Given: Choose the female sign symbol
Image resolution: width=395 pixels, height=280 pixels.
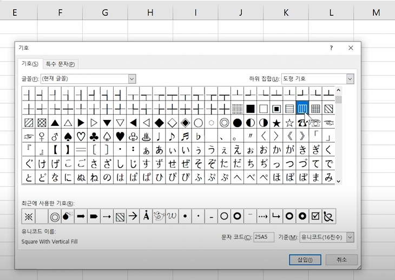Looking at the screenshot, I should 42,137.
